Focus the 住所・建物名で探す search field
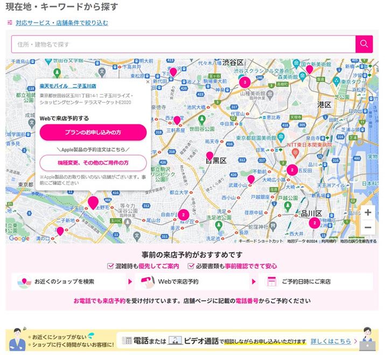Viewport: 385px width, 355px height. pyautogui.click(x=183, y=44)
